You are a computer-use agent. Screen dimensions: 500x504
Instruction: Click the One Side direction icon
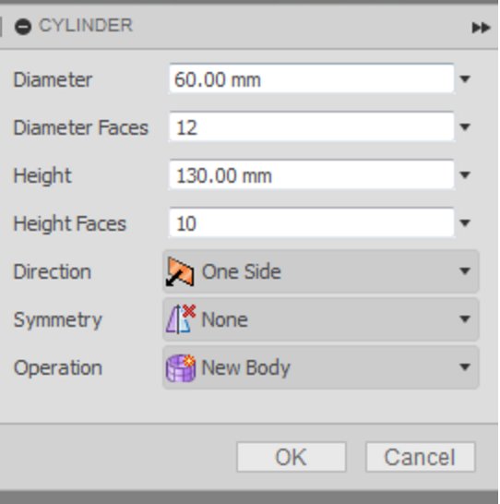(180, 271)
